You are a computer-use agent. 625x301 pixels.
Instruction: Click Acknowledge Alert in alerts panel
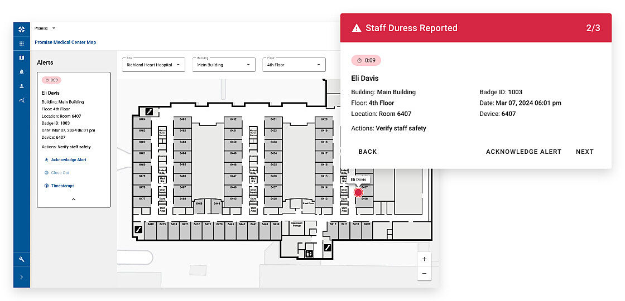[x=68, y=160]
